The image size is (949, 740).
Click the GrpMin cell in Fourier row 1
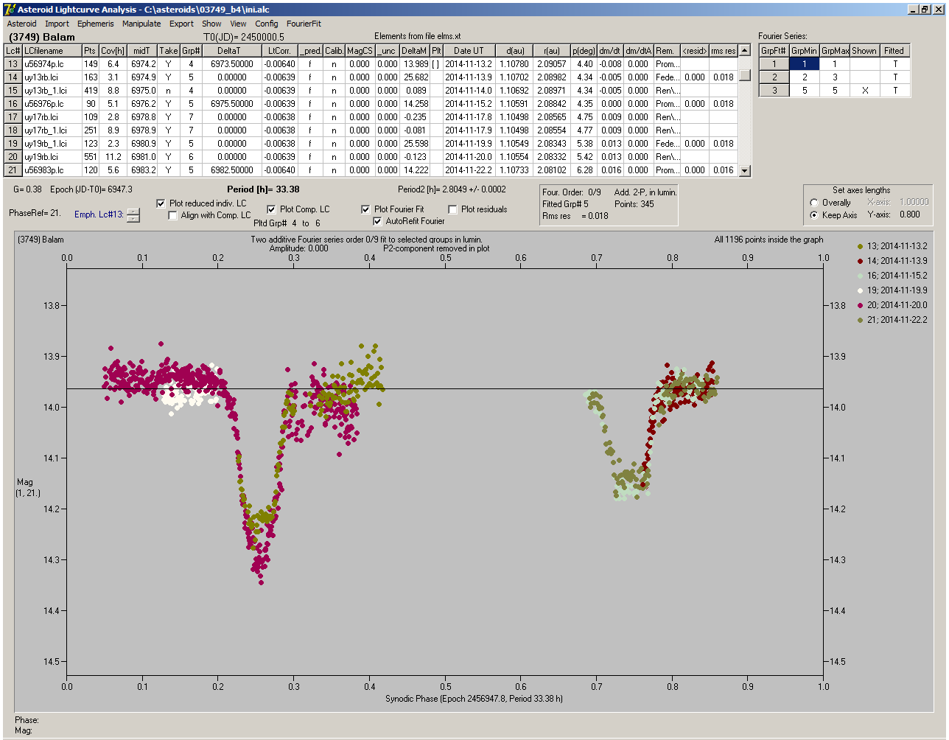pos(805,64)
